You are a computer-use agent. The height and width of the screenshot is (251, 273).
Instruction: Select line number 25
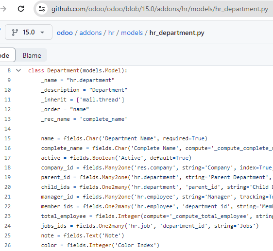pos(7,235)
